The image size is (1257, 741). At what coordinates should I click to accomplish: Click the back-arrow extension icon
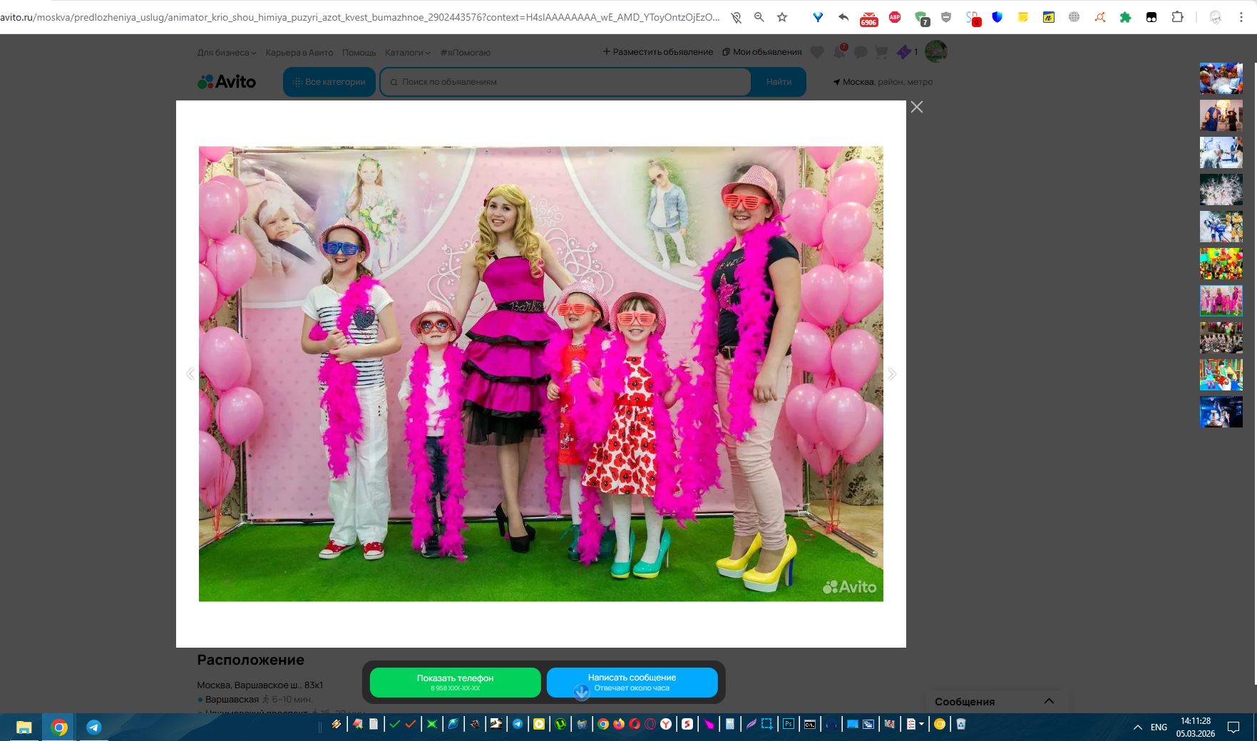click(x=843, y=17)
